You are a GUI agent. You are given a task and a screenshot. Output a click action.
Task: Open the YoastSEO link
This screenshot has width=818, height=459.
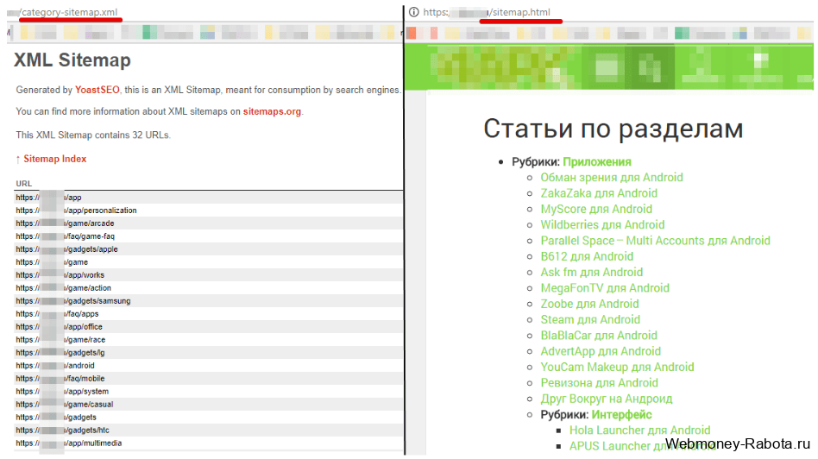97,90
